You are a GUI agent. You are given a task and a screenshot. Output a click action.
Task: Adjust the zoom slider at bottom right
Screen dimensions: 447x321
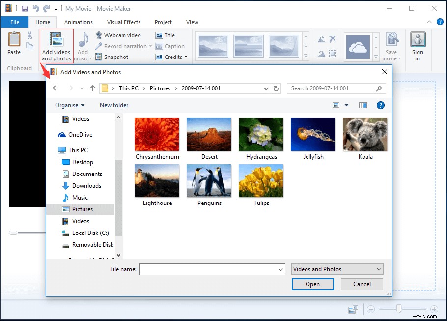[x=398, y=309]
